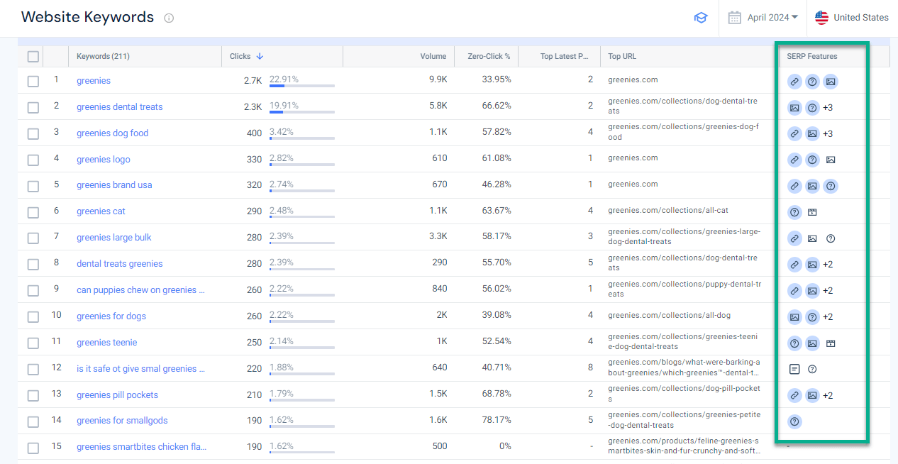
Task: Tick the checkbox for the greenies dog food row
Action: pyautogui.click(x=33, y=133)
